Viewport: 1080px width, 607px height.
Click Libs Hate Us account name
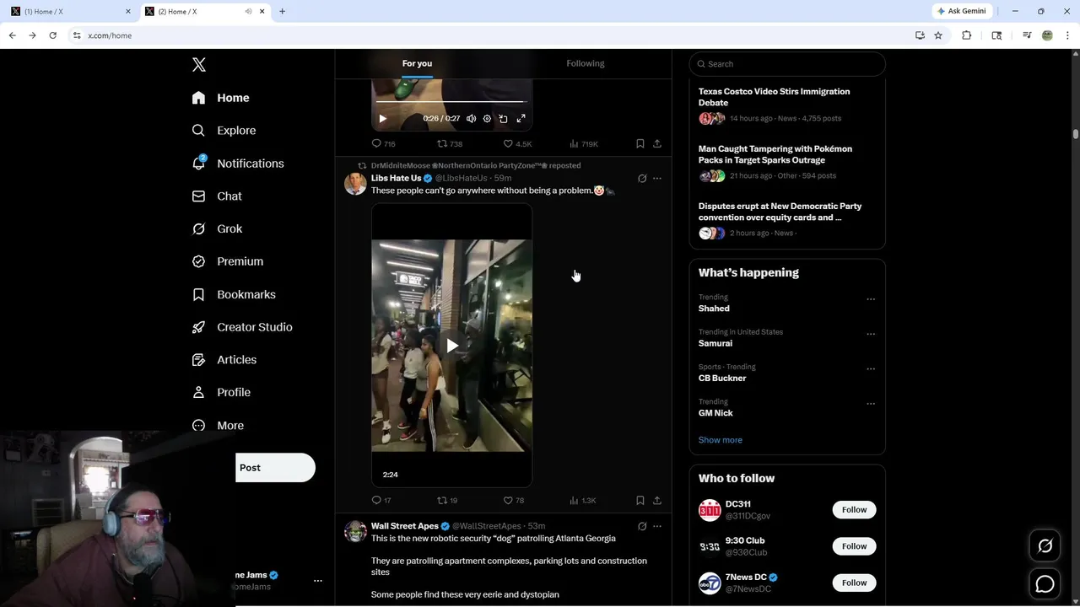click(396, 178)
